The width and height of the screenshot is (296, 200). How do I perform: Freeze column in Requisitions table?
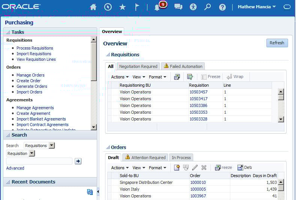tap(211, 77)
